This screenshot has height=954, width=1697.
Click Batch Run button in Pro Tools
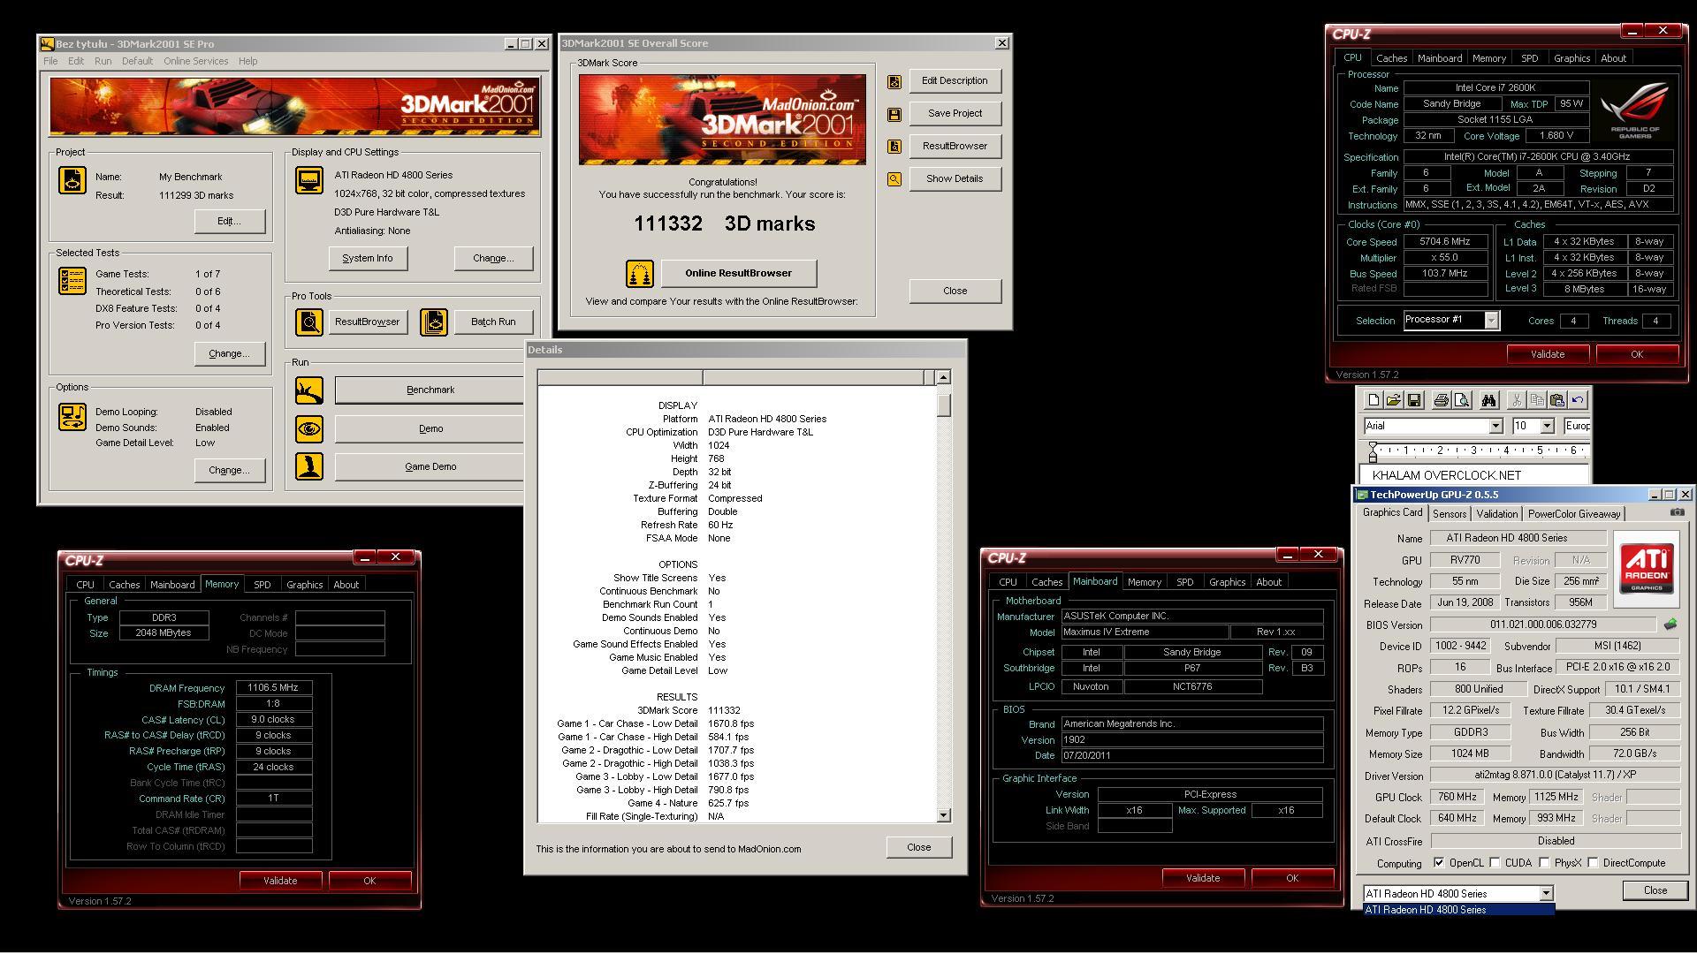click(x=493, y=322)
